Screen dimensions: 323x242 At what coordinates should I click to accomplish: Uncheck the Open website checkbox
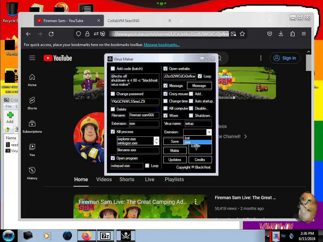[x=165, y=68]
